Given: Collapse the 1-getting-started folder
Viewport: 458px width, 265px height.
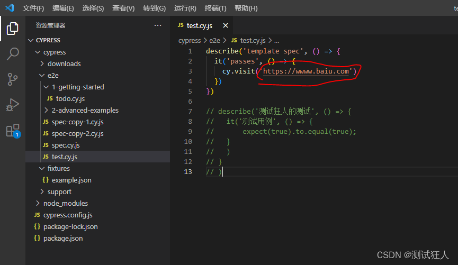Looking at the screenshot, I should 98,87.
